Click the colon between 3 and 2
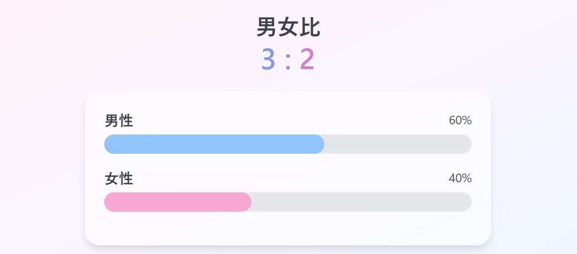This screenshot has width=577, height=254. click(288, 62)
